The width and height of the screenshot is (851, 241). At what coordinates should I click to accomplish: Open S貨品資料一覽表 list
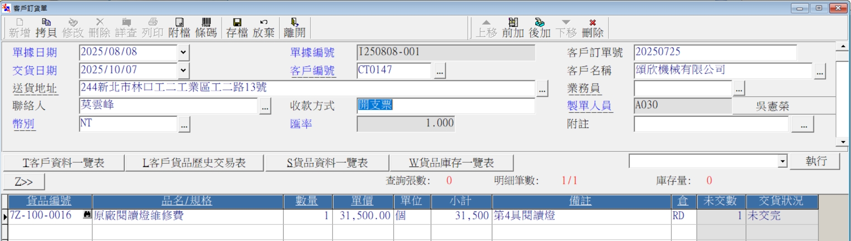coord(327,163)
